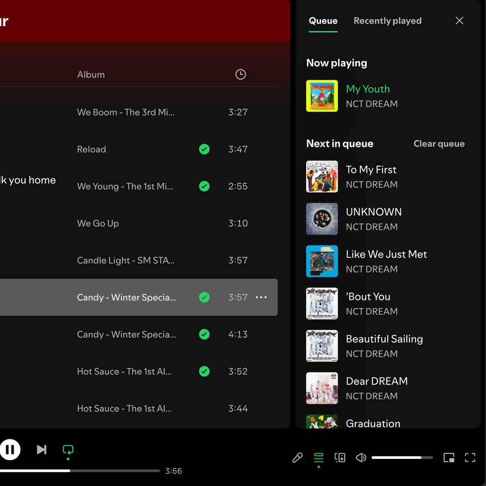Toggle saved checkmark on Candy 4:13 row
486x486 pixels.
tap(205, 335)
